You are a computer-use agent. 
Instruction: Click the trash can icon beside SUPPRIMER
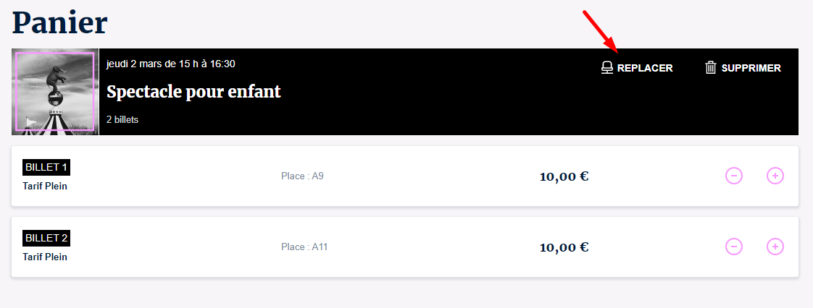(x=711, y=68)
